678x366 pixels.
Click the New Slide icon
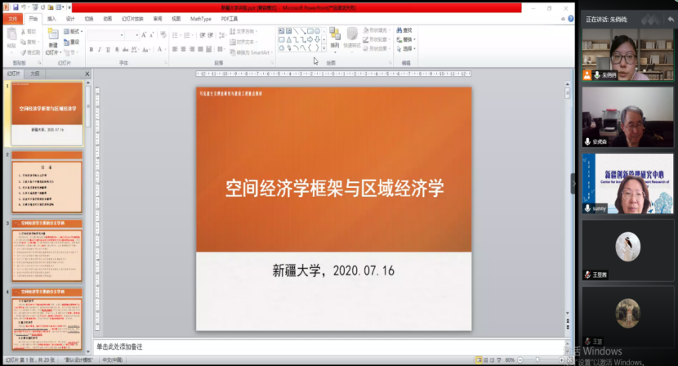click(53, 34)
